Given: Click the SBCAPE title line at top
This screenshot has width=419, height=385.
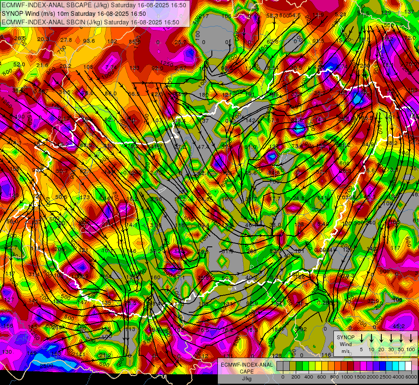Looking at the screenshot, I should click(94, 5).
